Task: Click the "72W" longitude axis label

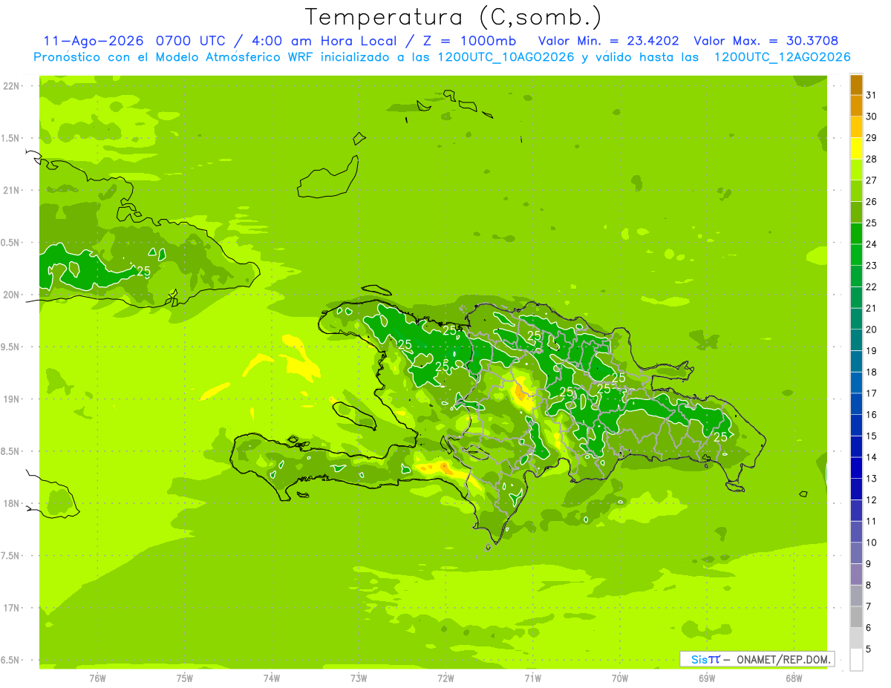Action: tap(446, 678)
